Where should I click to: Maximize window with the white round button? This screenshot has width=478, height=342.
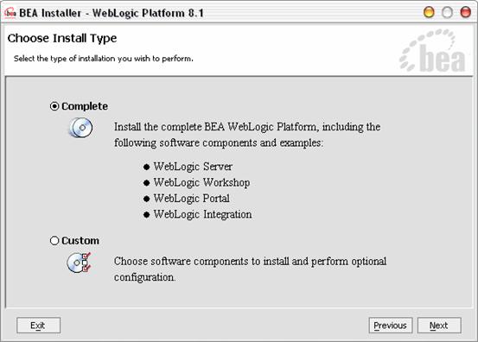[447, 12]
